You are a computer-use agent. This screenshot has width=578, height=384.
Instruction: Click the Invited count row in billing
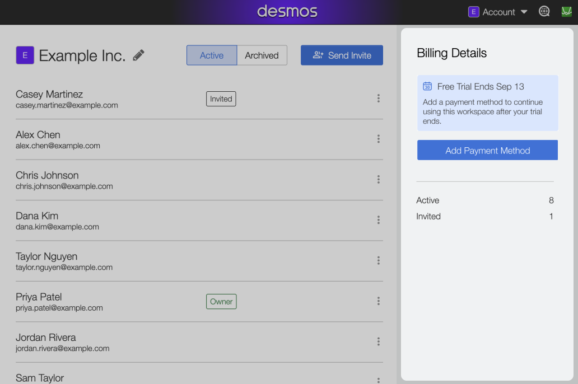[484, 216]
